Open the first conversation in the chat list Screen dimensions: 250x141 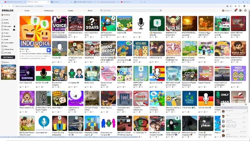tap(234, 112)
